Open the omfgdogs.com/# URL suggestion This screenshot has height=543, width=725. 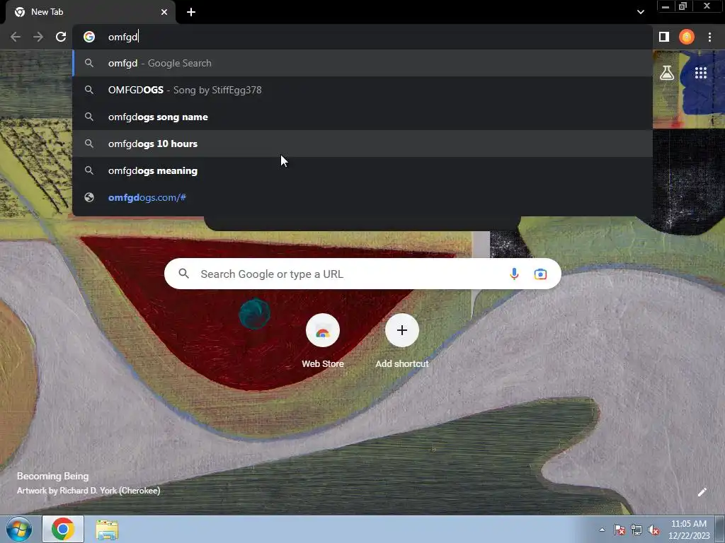pyautogui.click(x=362, y=198)
